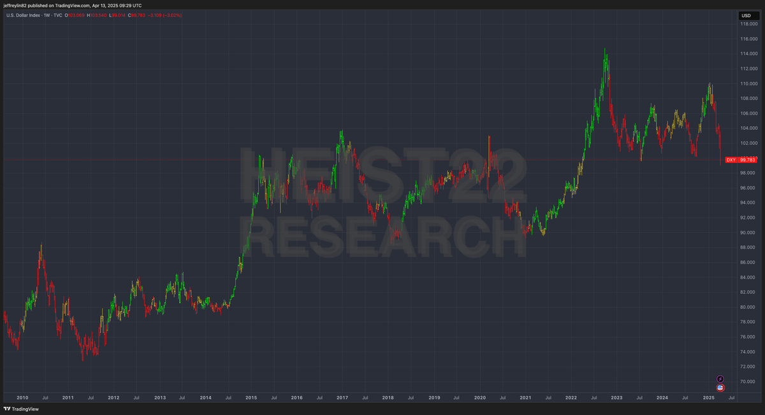Click the 76.000 price axis label
The image size is (765, 415).
[x=747, y=337]
